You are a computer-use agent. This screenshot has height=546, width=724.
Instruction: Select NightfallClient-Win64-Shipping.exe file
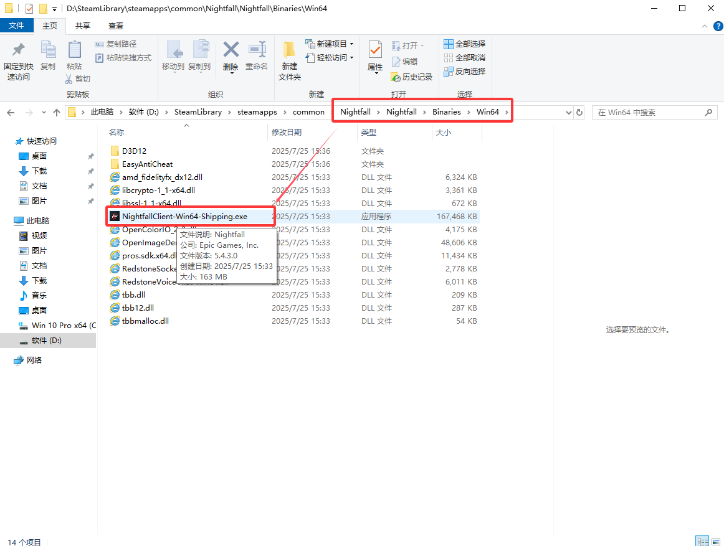[x=184, y=217]
